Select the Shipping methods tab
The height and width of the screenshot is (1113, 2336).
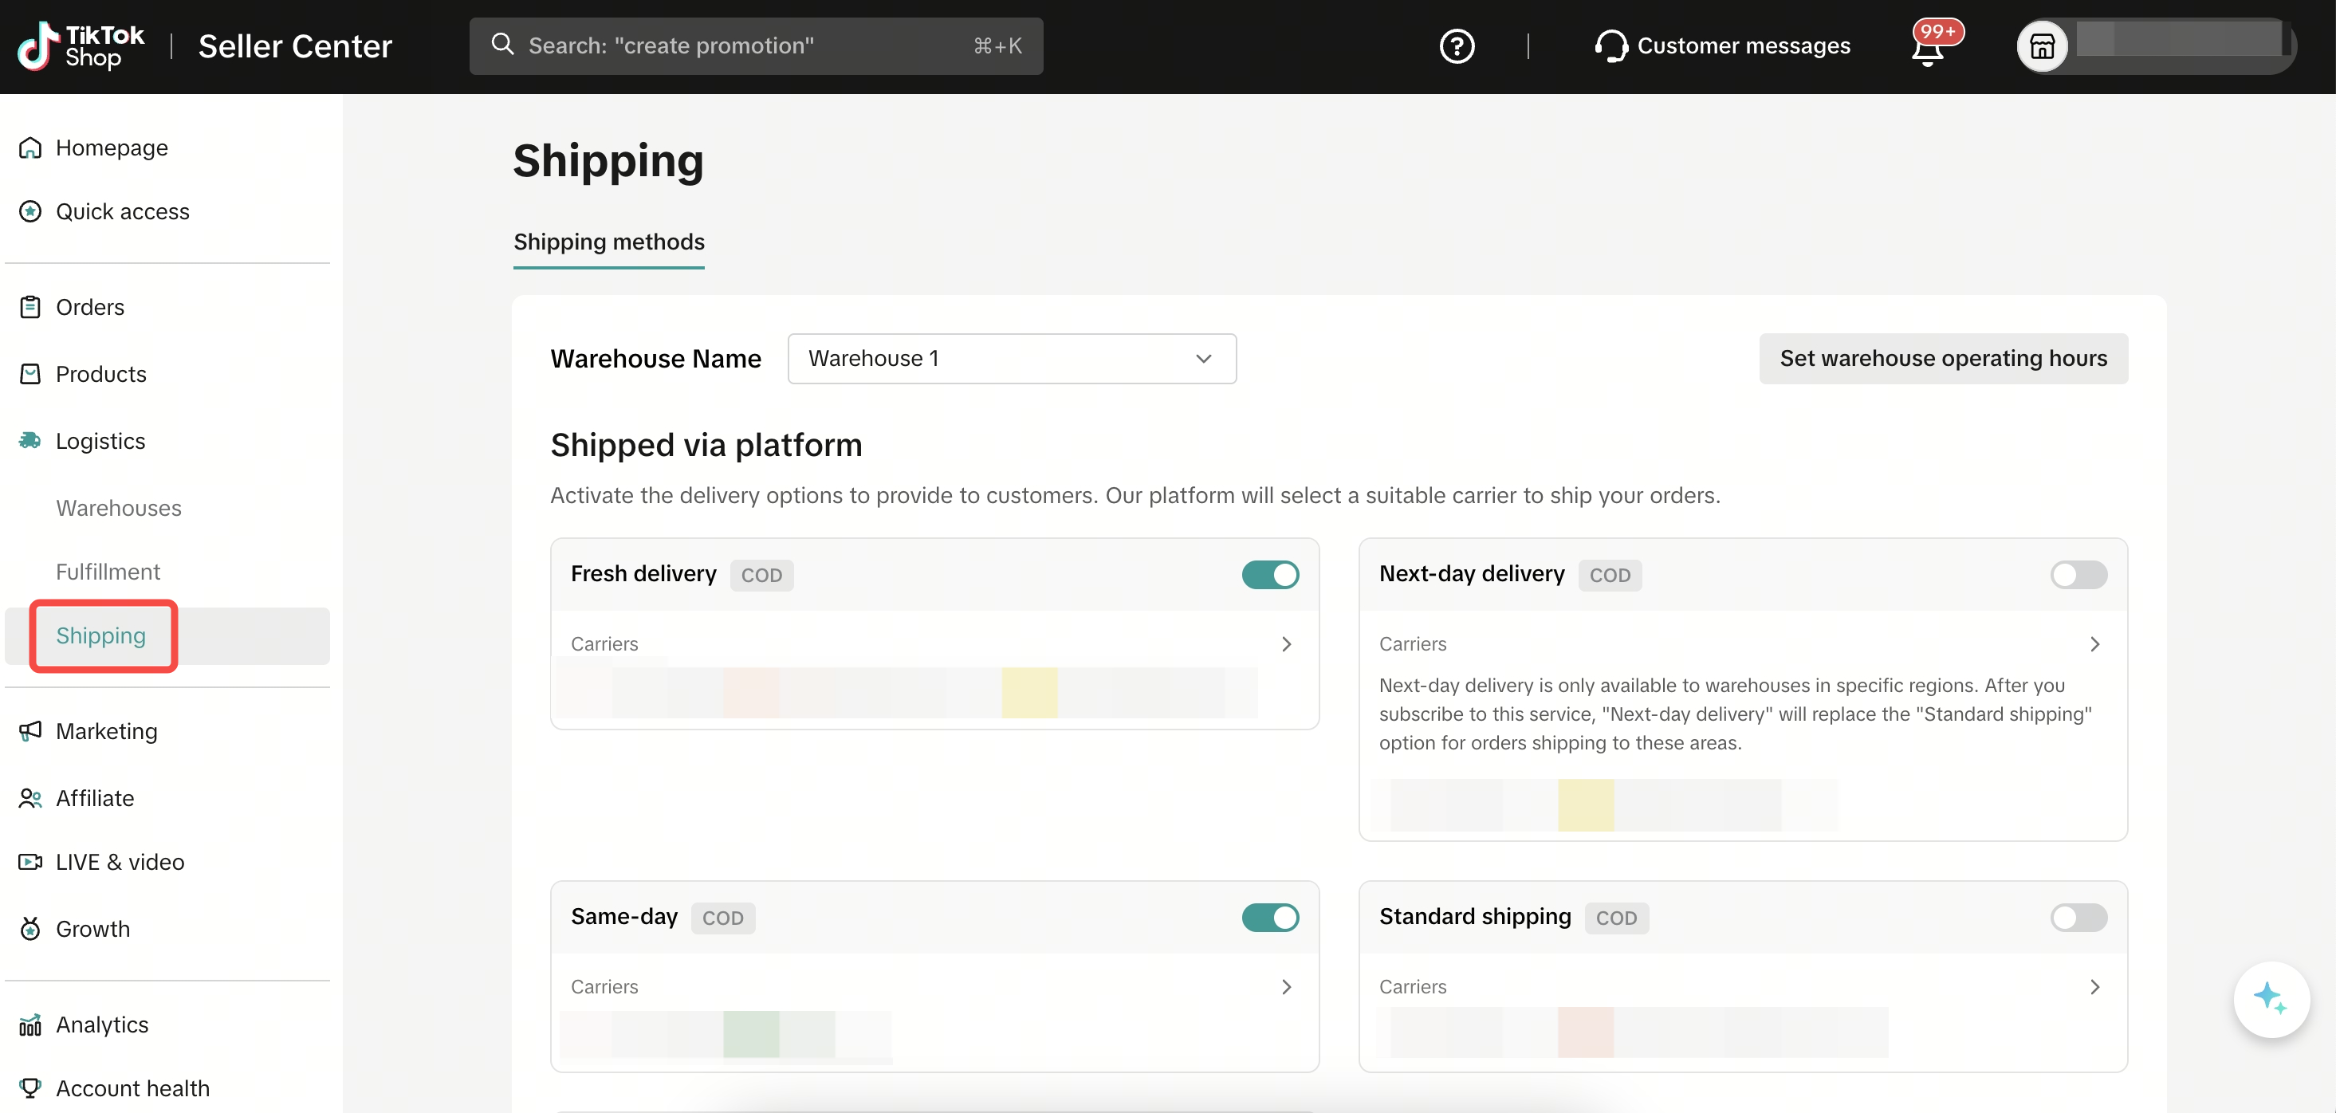click(608, 242)
